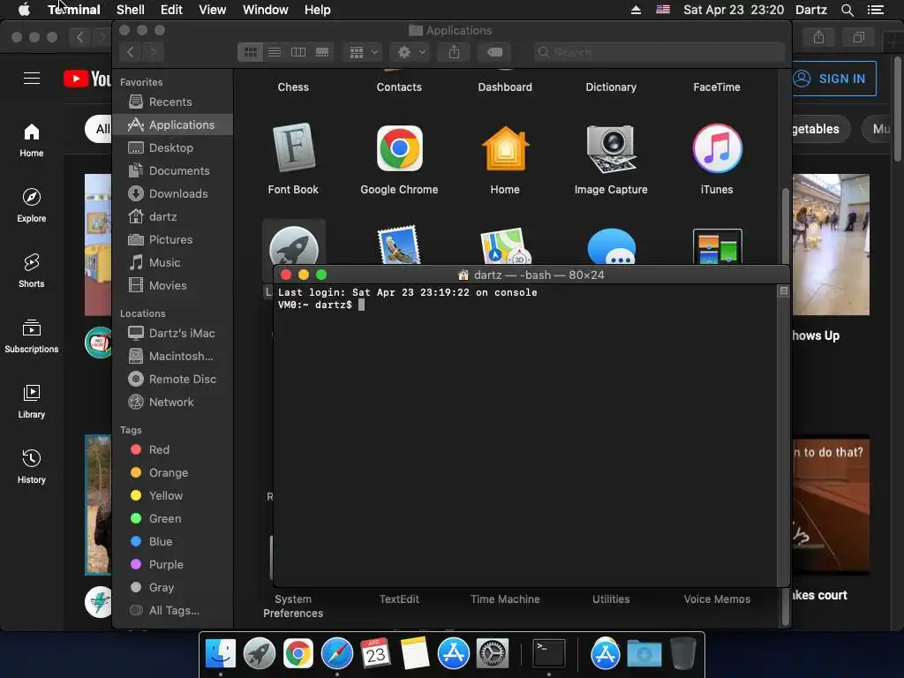
Task: Open Pictures in Finder sidebar
Action: [x=172, y=240]
